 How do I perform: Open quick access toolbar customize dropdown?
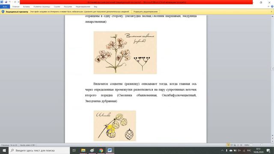[x=19, y=2]
